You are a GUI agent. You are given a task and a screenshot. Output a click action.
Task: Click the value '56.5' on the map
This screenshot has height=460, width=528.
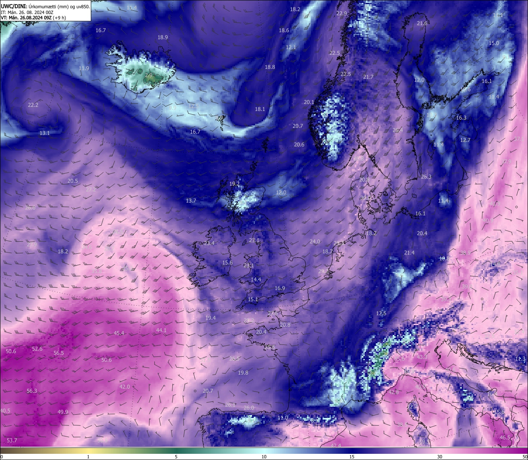click(x=59, y=353)
